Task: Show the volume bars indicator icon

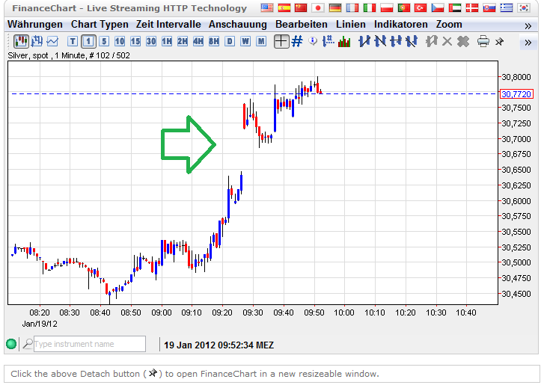Action: 343,42
